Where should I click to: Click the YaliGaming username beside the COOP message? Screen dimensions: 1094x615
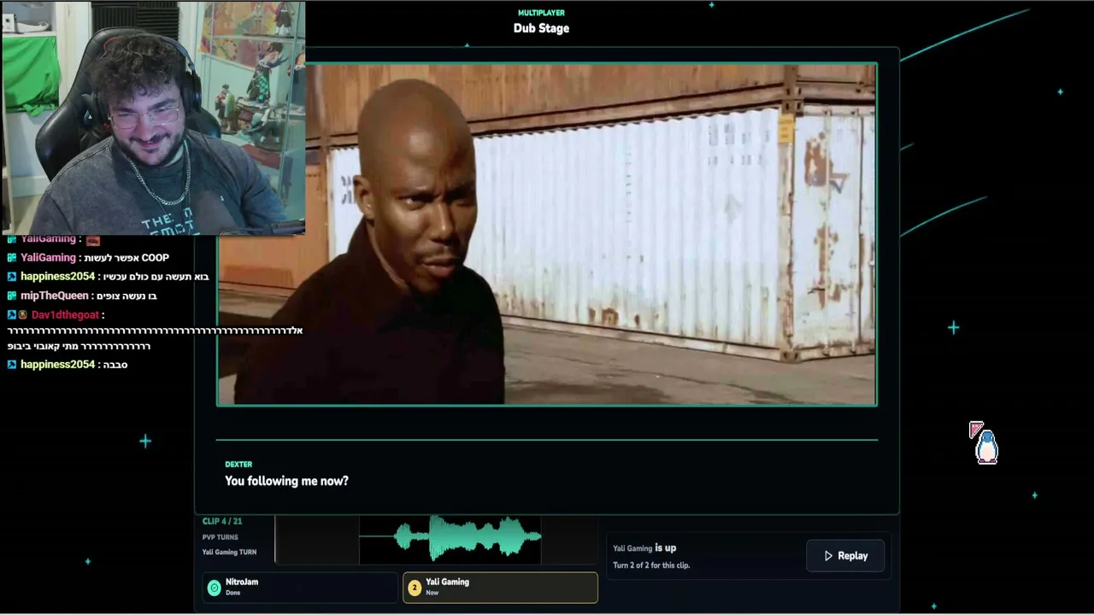[48, 258]
